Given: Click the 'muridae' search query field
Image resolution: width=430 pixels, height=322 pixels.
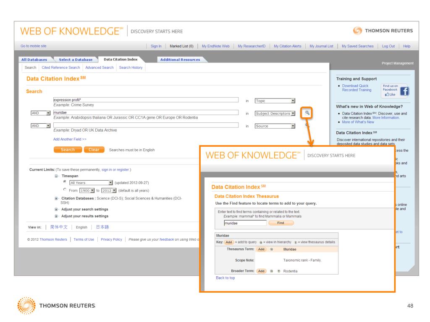Looking at the screenshot, I should [x=146, y=112].
